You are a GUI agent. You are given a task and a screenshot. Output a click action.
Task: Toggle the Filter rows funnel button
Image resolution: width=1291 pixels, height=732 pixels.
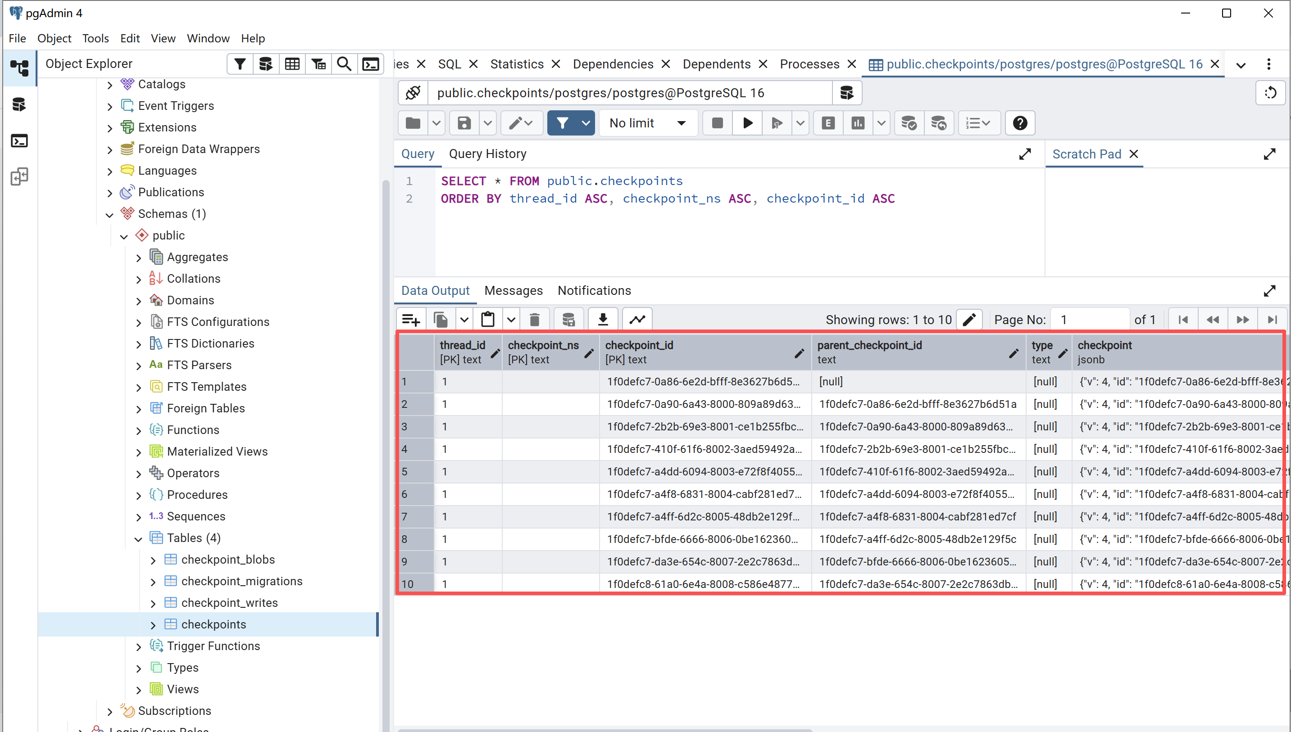point(562,123)
